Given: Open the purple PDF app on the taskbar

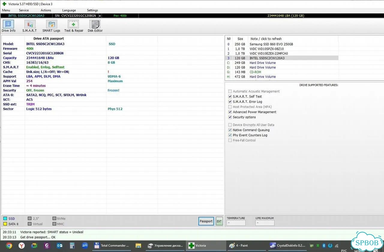Looking at the screenshot, I should tap(47, 245).
